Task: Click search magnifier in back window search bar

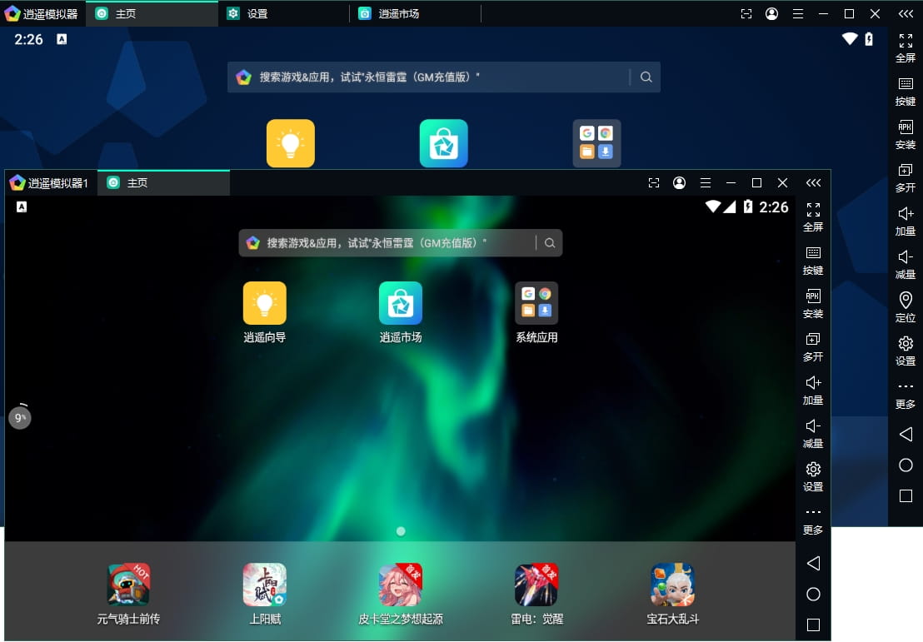Action: [x=646, y=77]
